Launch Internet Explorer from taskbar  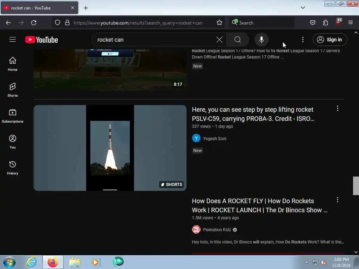[x=31, y=262]
